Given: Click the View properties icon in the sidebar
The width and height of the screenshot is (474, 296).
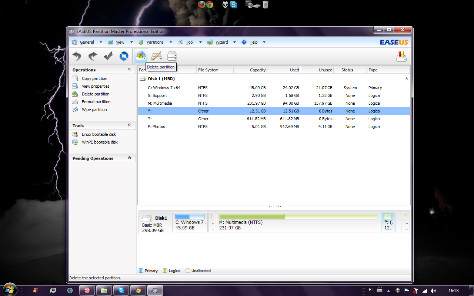Looking at the screenshot, I should 75,86.
